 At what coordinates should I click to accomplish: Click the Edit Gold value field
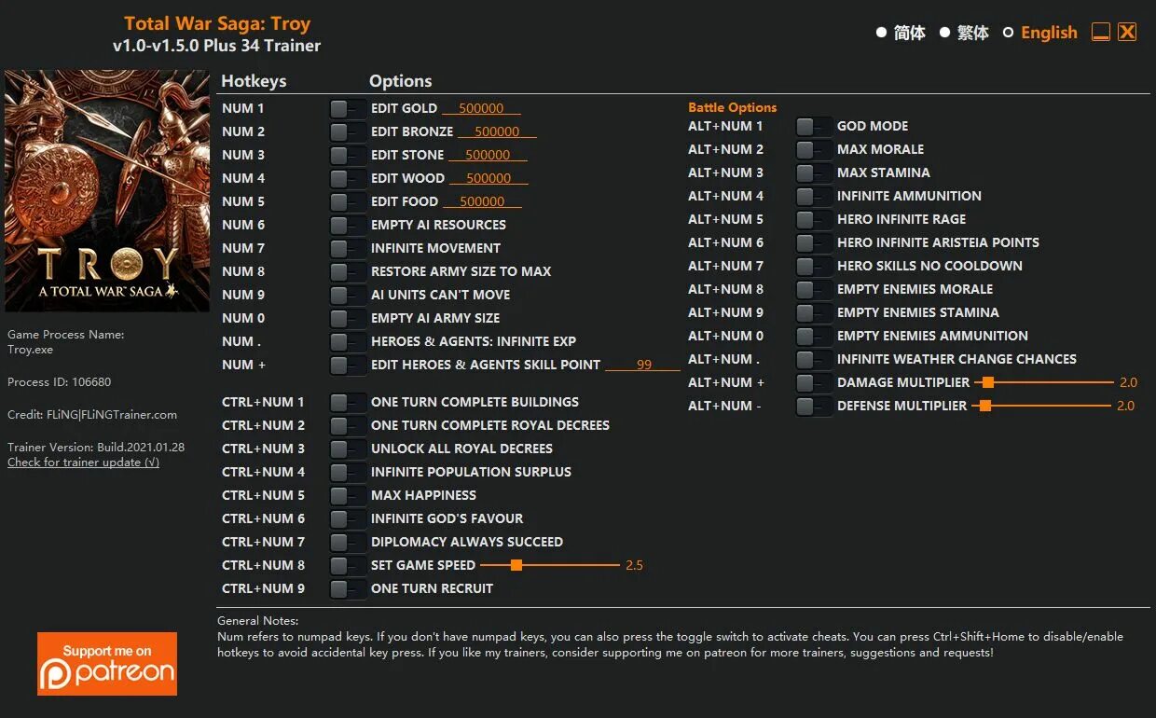481,109
